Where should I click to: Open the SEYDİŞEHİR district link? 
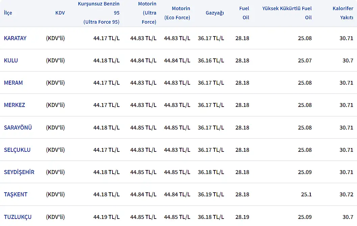(x=19, y=172)
